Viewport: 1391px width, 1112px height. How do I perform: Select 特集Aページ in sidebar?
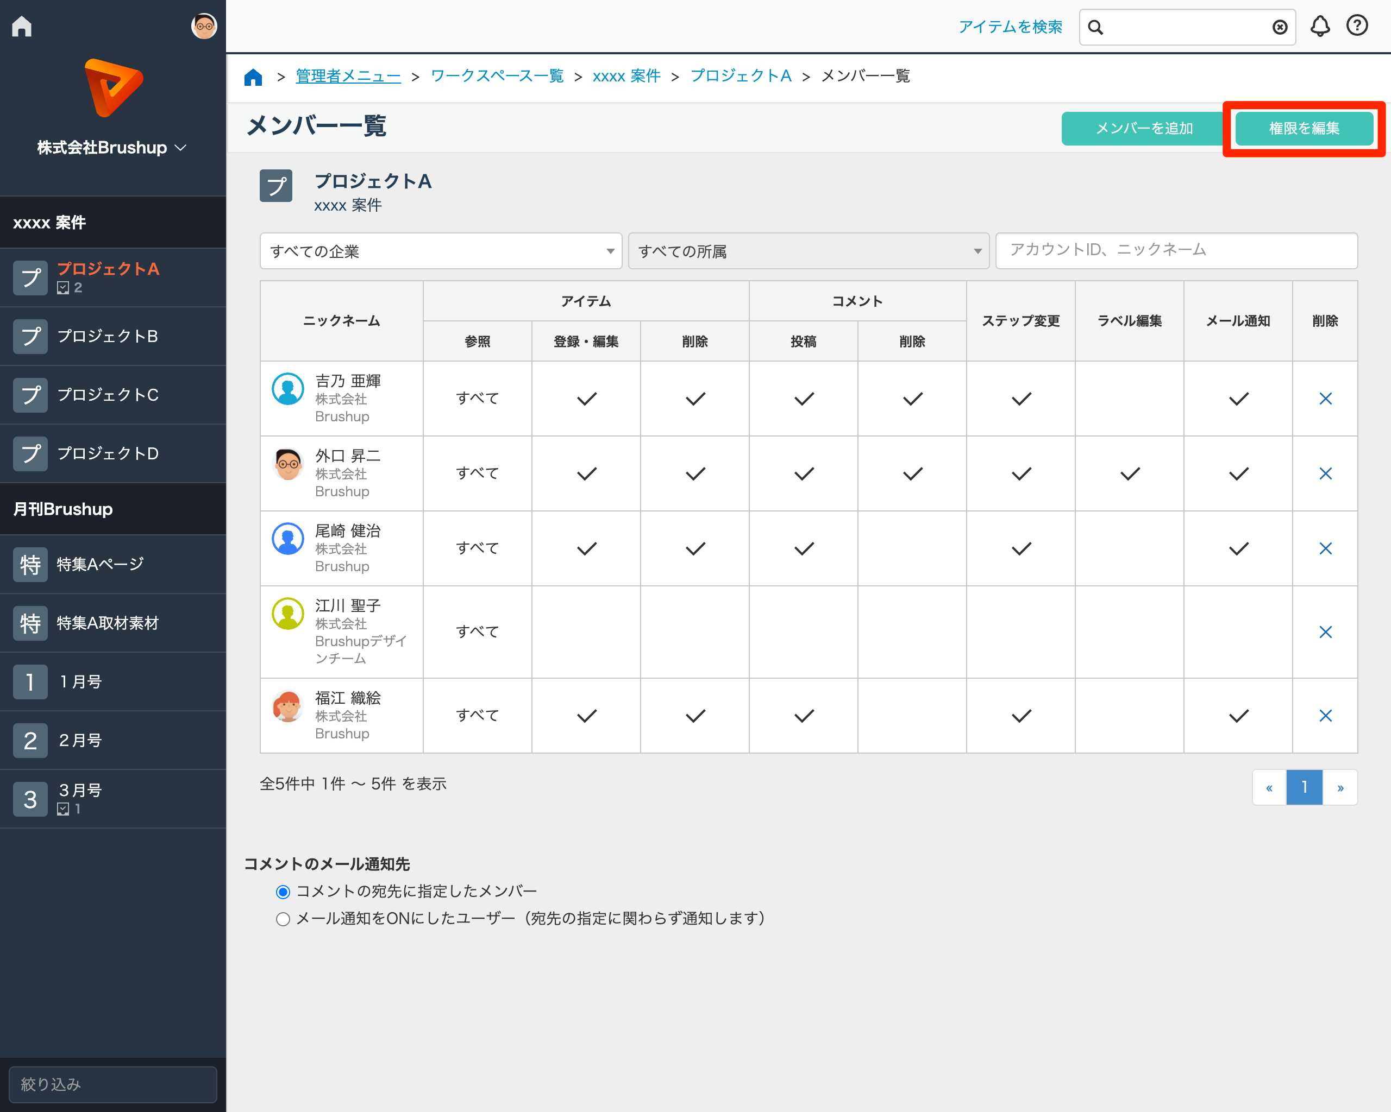(100, 564)
